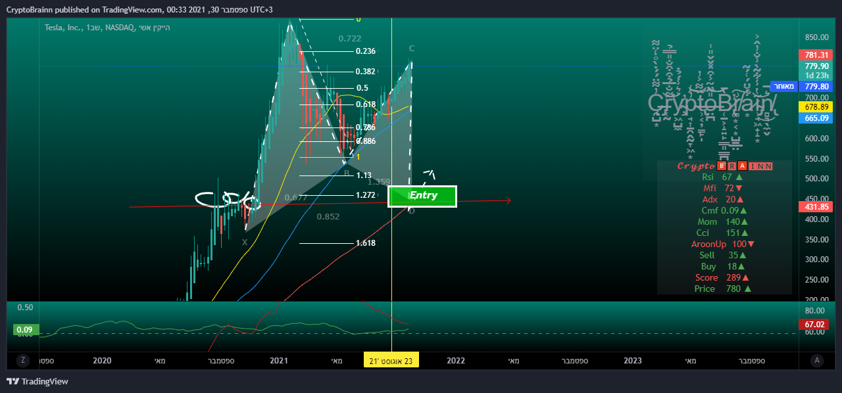Click the blue 779.80 price label
Screen dimensions: 842x393
click(x=816, y=86)
